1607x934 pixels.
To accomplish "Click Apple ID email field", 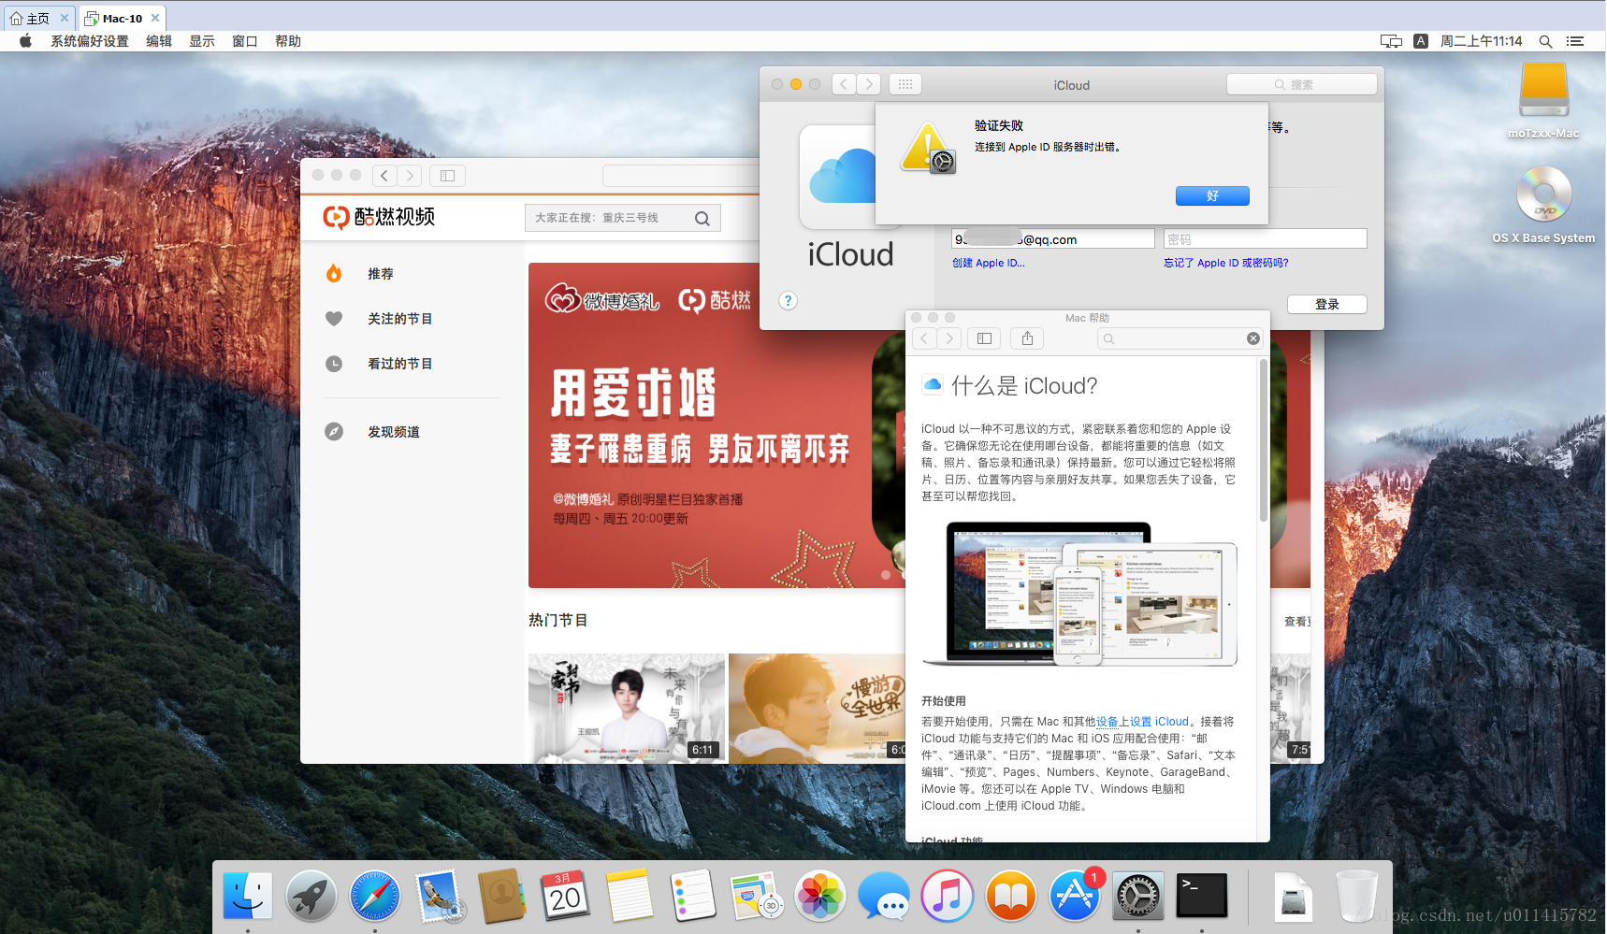I will 1053,239.
